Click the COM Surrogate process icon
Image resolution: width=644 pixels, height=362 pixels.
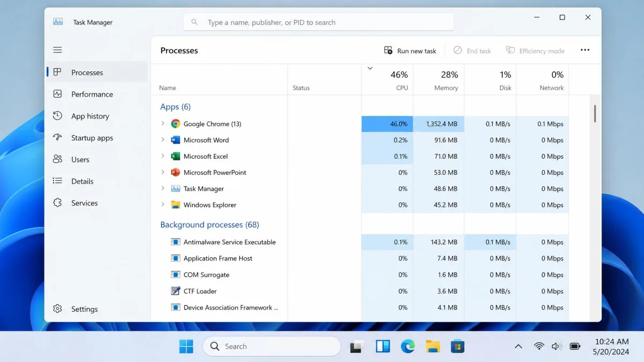tap(175, 275)
